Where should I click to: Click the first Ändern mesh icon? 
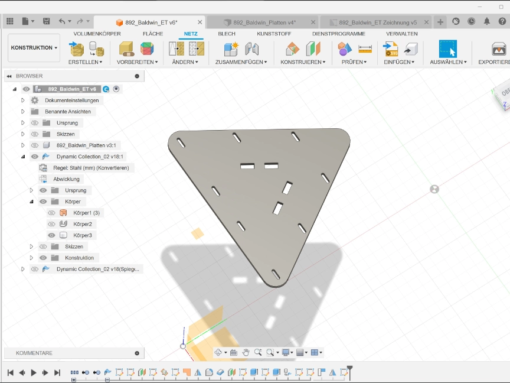[176, 49]
